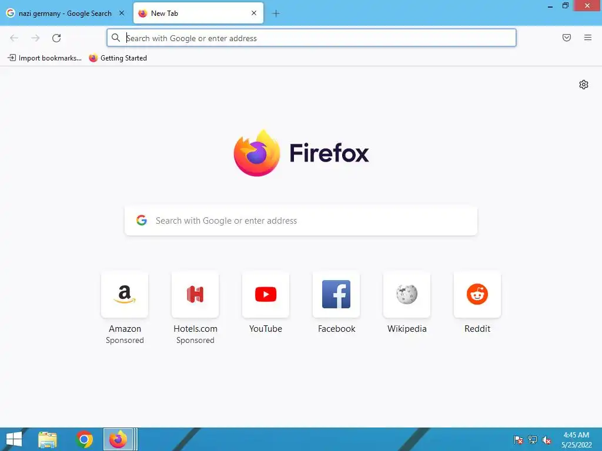Viewport: 602px width, 451px height.
Task: Open the Getting Started bookmark
Action: click(x=118, y=58)
